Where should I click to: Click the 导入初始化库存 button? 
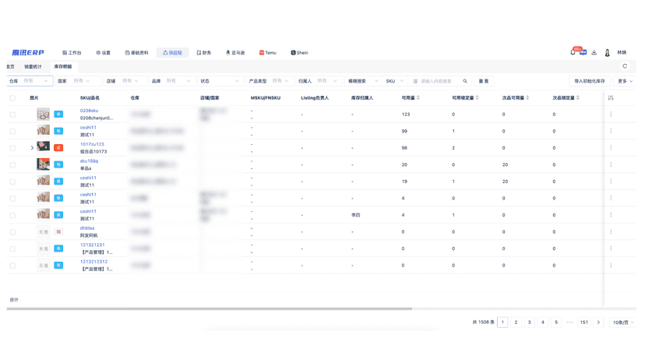(590, 81)
